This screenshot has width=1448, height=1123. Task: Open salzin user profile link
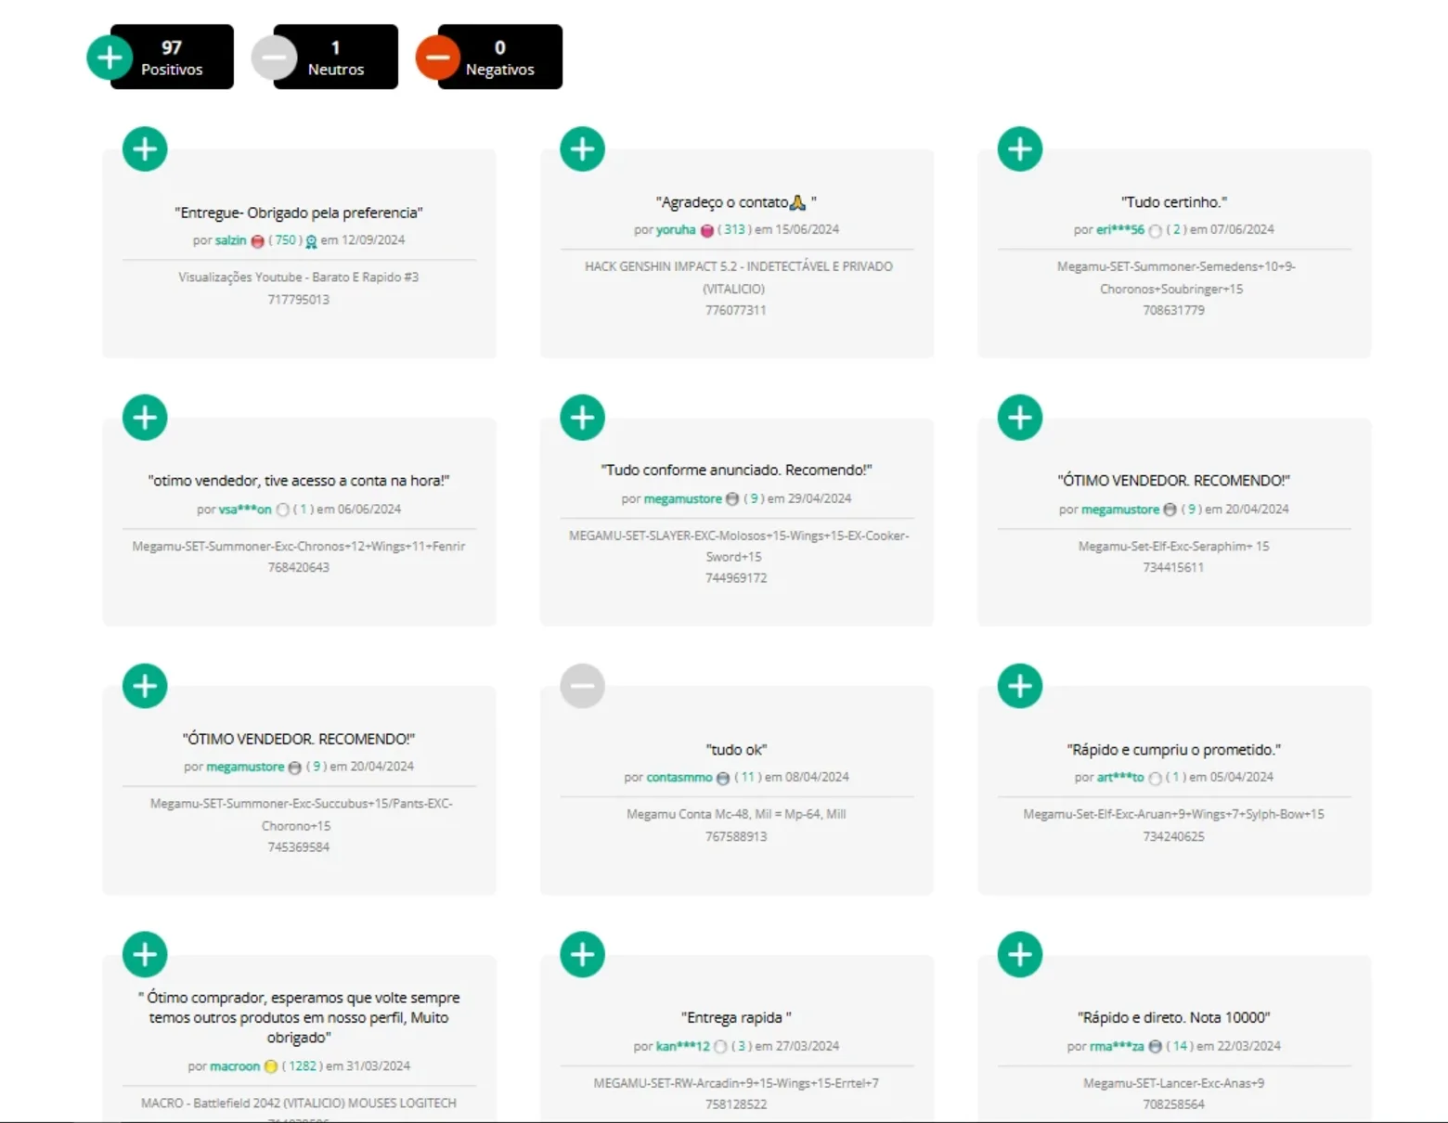coord(231,239)
